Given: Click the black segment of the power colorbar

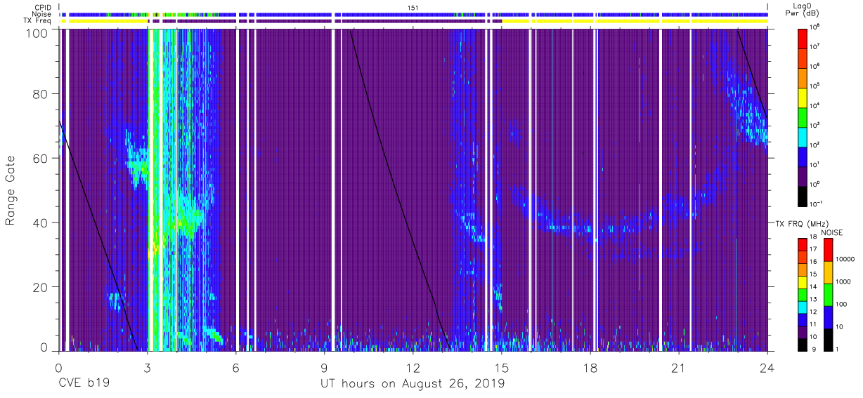Looking at the screenshot, I should [x=803, y=195].
